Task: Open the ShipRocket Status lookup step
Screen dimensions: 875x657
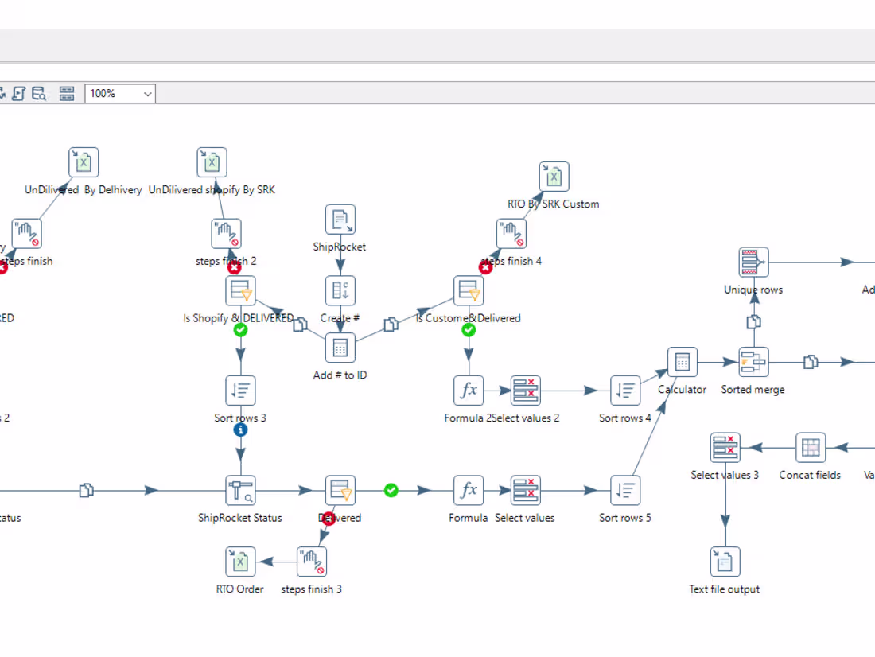Action: pos(240,491)
